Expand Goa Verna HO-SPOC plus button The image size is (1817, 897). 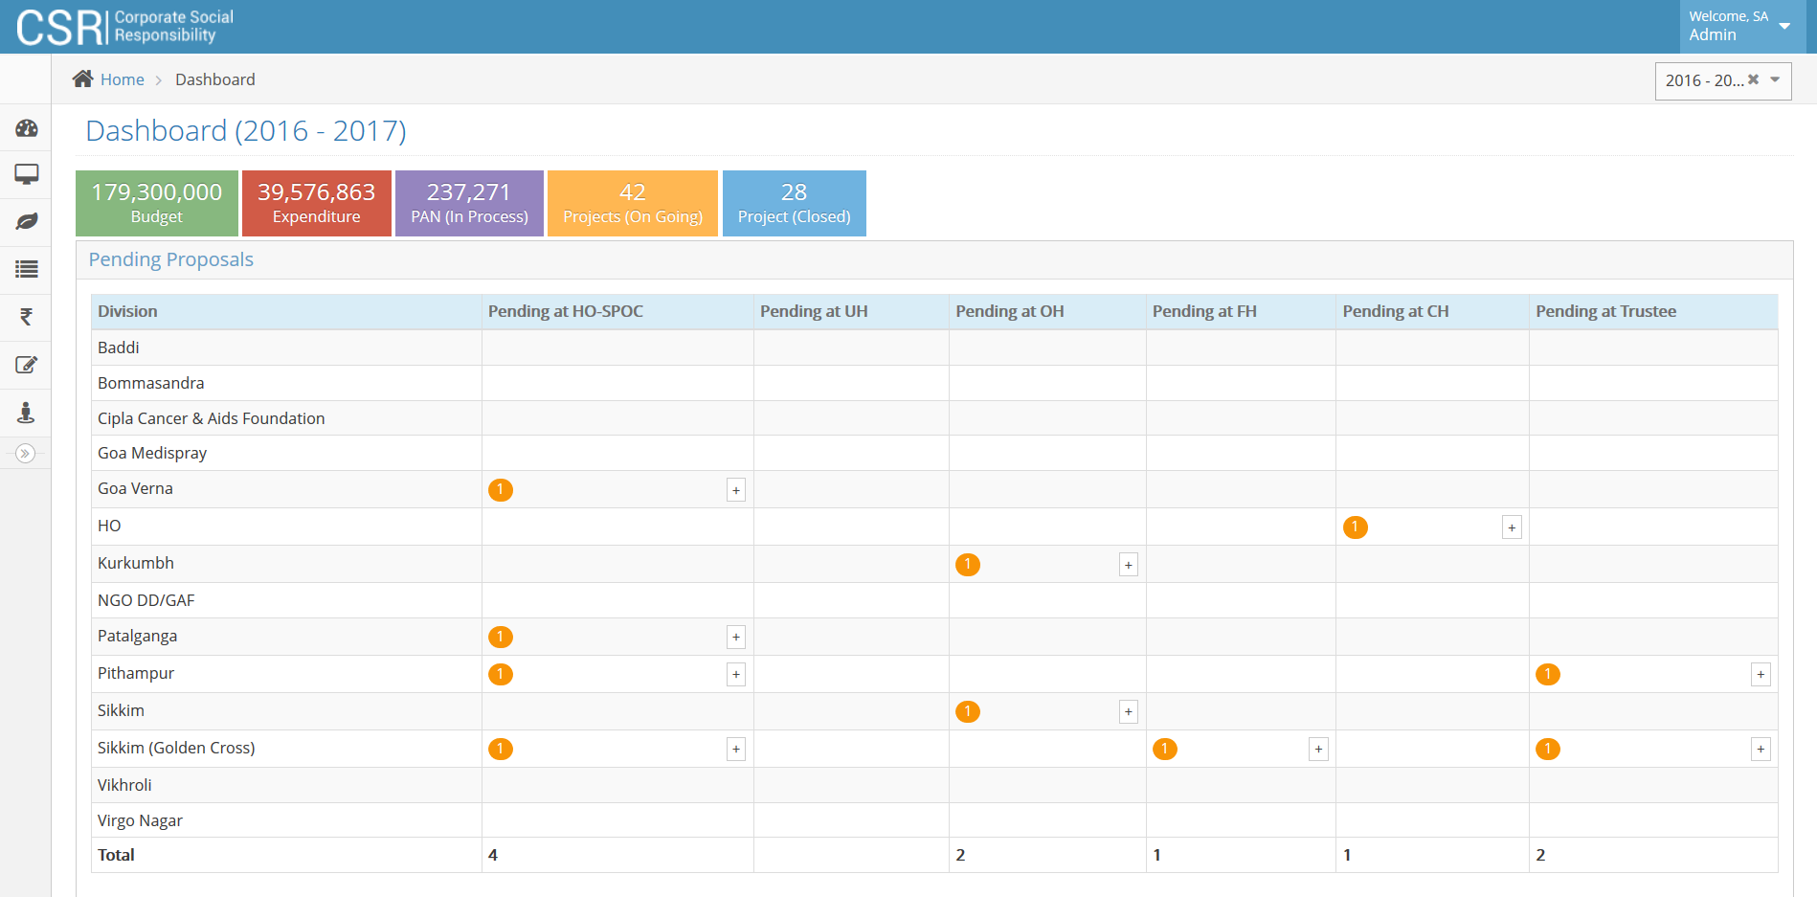(x=736, y=490)
